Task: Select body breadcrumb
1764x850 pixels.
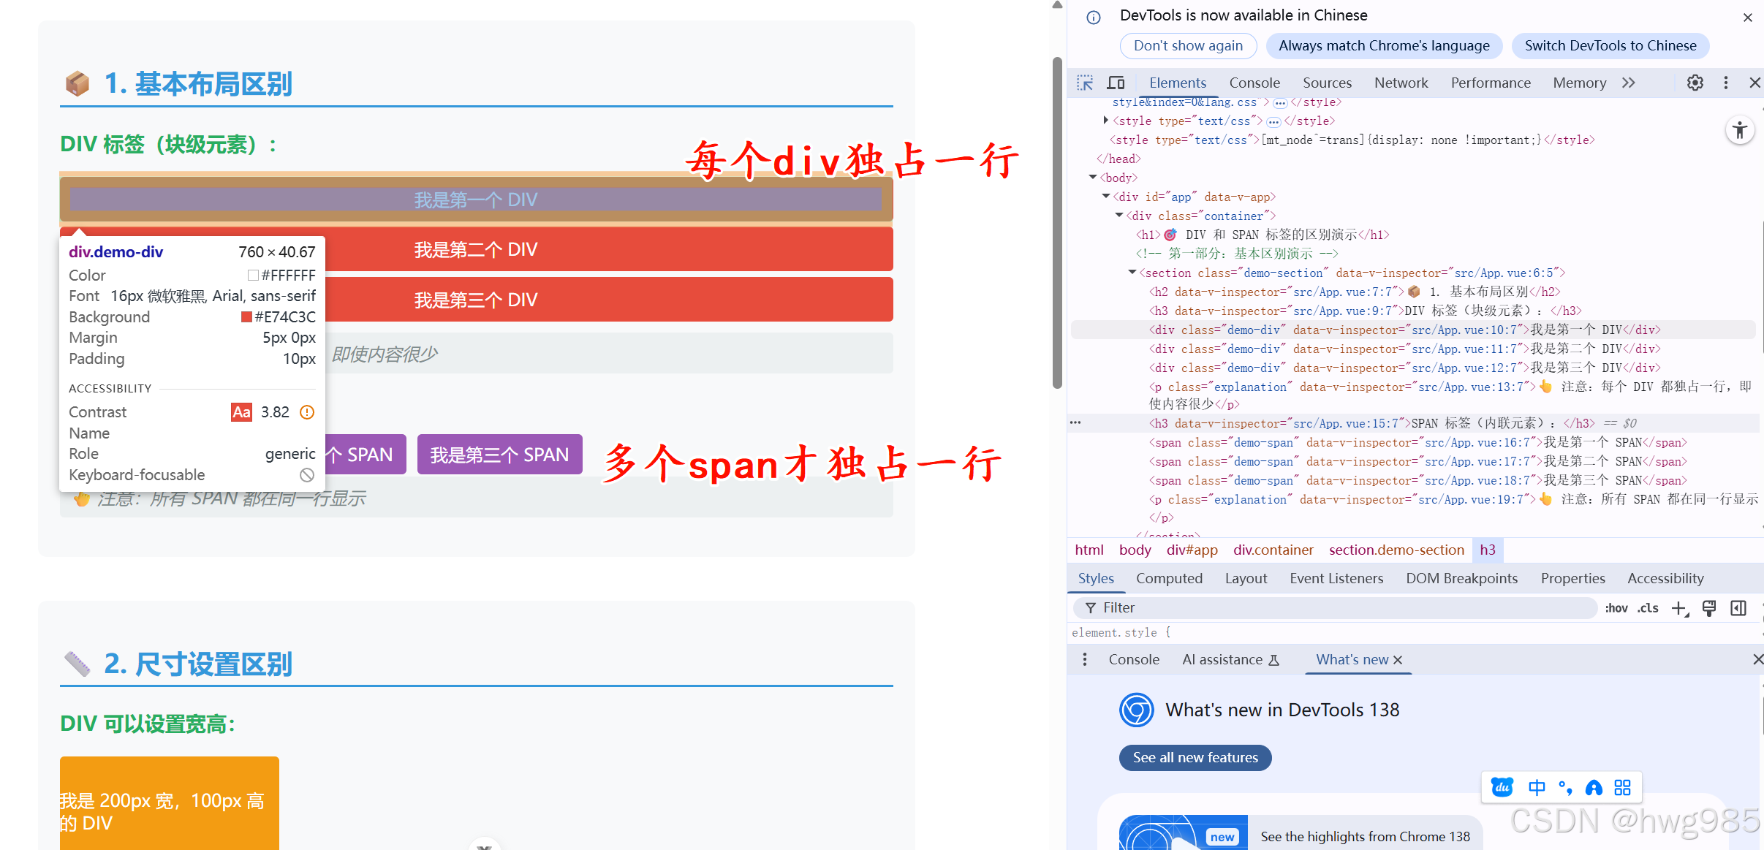Action: pyautogui.click(x=1135, y=550)
